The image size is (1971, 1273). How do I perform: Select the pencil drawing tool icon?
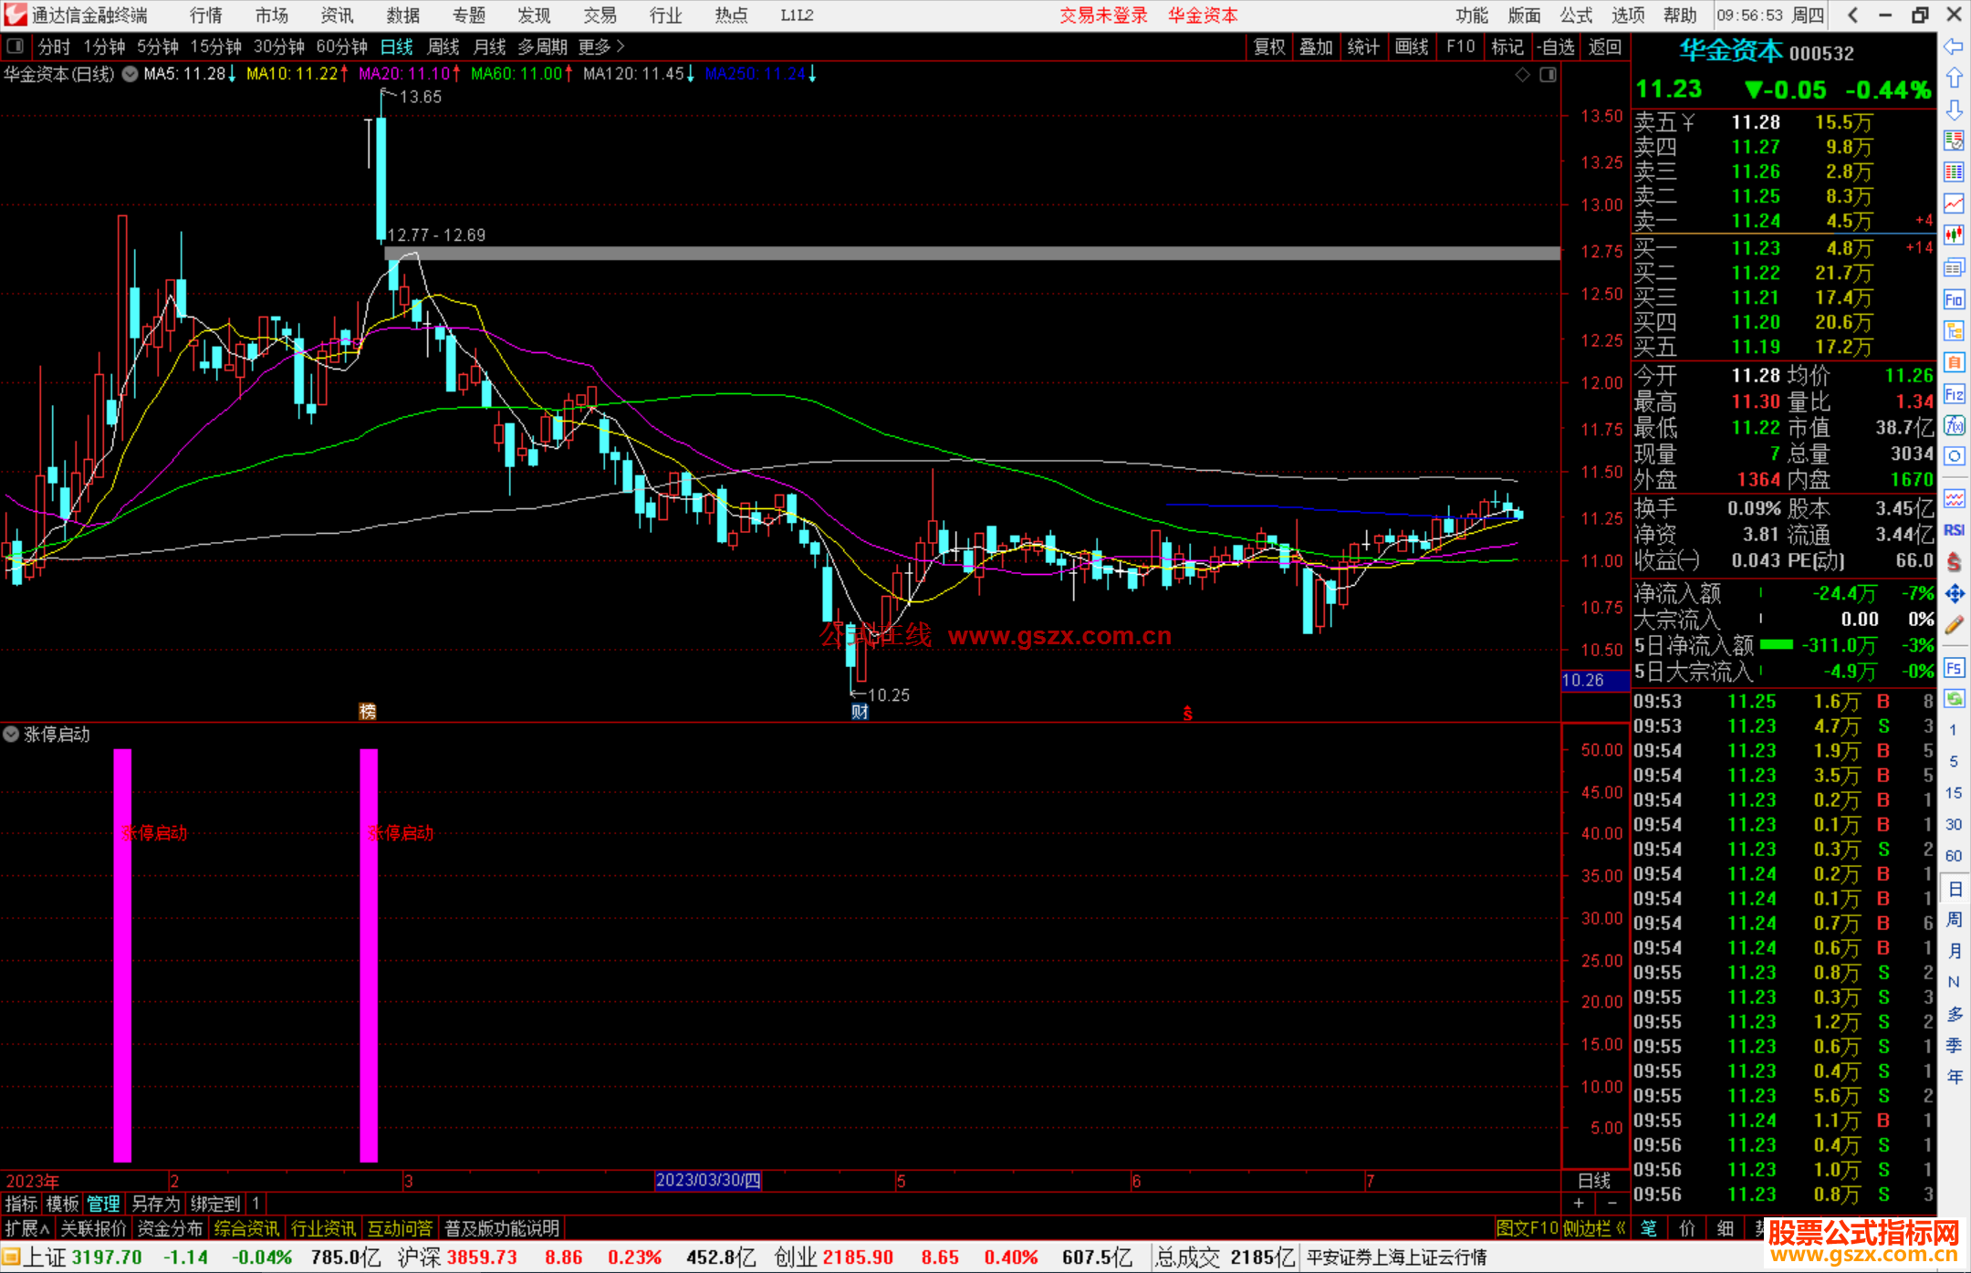tap(1954, 625)
